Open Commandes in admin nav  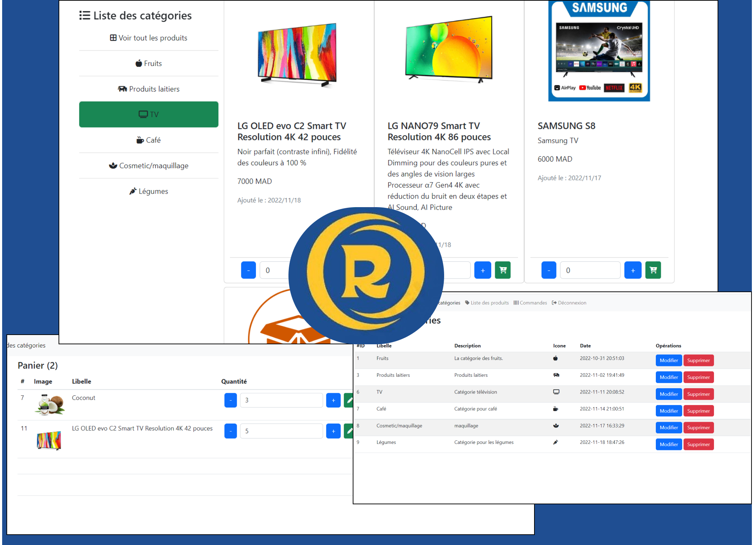pyautogui.click(x=530, y=303)
